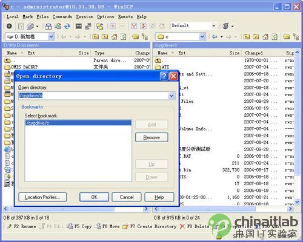
Task: Confirm the dialog with OK
Action: pyautogui.click(x=94, y=197)
